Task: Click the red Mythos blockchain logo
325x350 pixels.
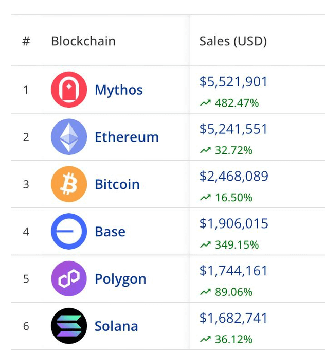Action: (69, 90)
